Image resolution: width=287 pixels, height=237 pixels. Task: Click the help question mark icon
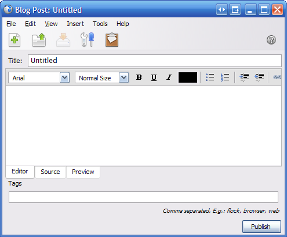click(271, 40)
